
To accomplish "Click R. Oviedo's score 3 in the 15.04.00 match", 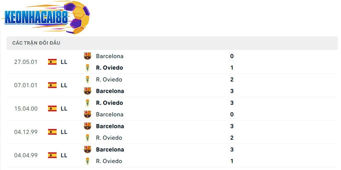I will point(232,103).
